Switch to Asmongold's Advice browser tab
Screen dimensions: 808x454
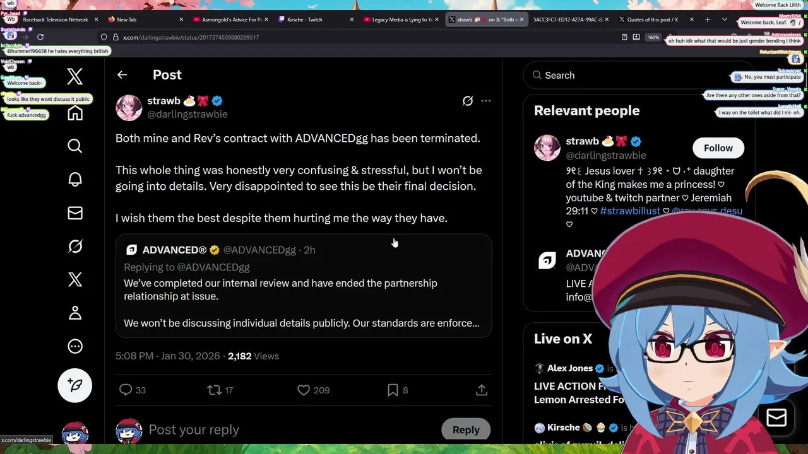coord(230,20)
